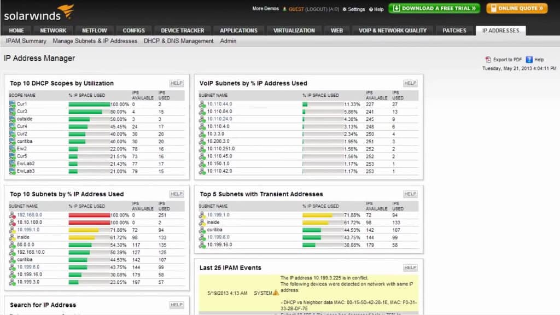Click the blue Help question mark icon
The image size is (560, 315).
pos(529,60)
